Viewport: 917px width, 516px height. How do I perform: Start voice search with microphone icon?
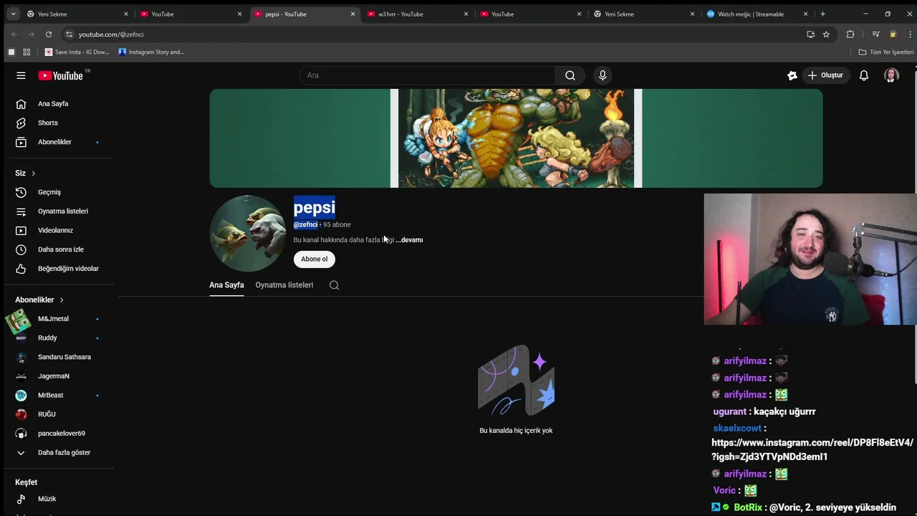point(602,75)
